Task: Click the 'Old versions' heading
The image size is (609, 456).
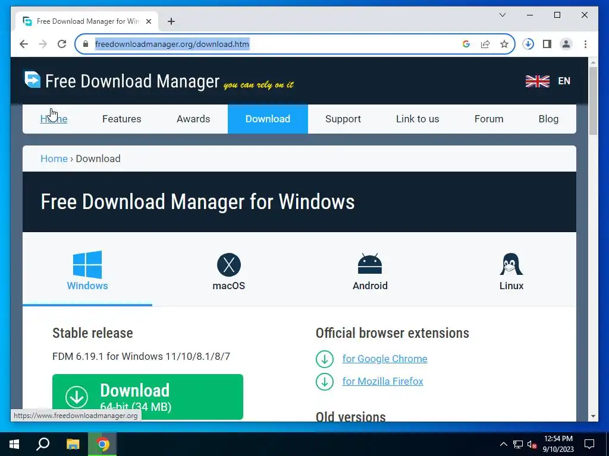Action: pyautogui.click(x=350, y=416)
